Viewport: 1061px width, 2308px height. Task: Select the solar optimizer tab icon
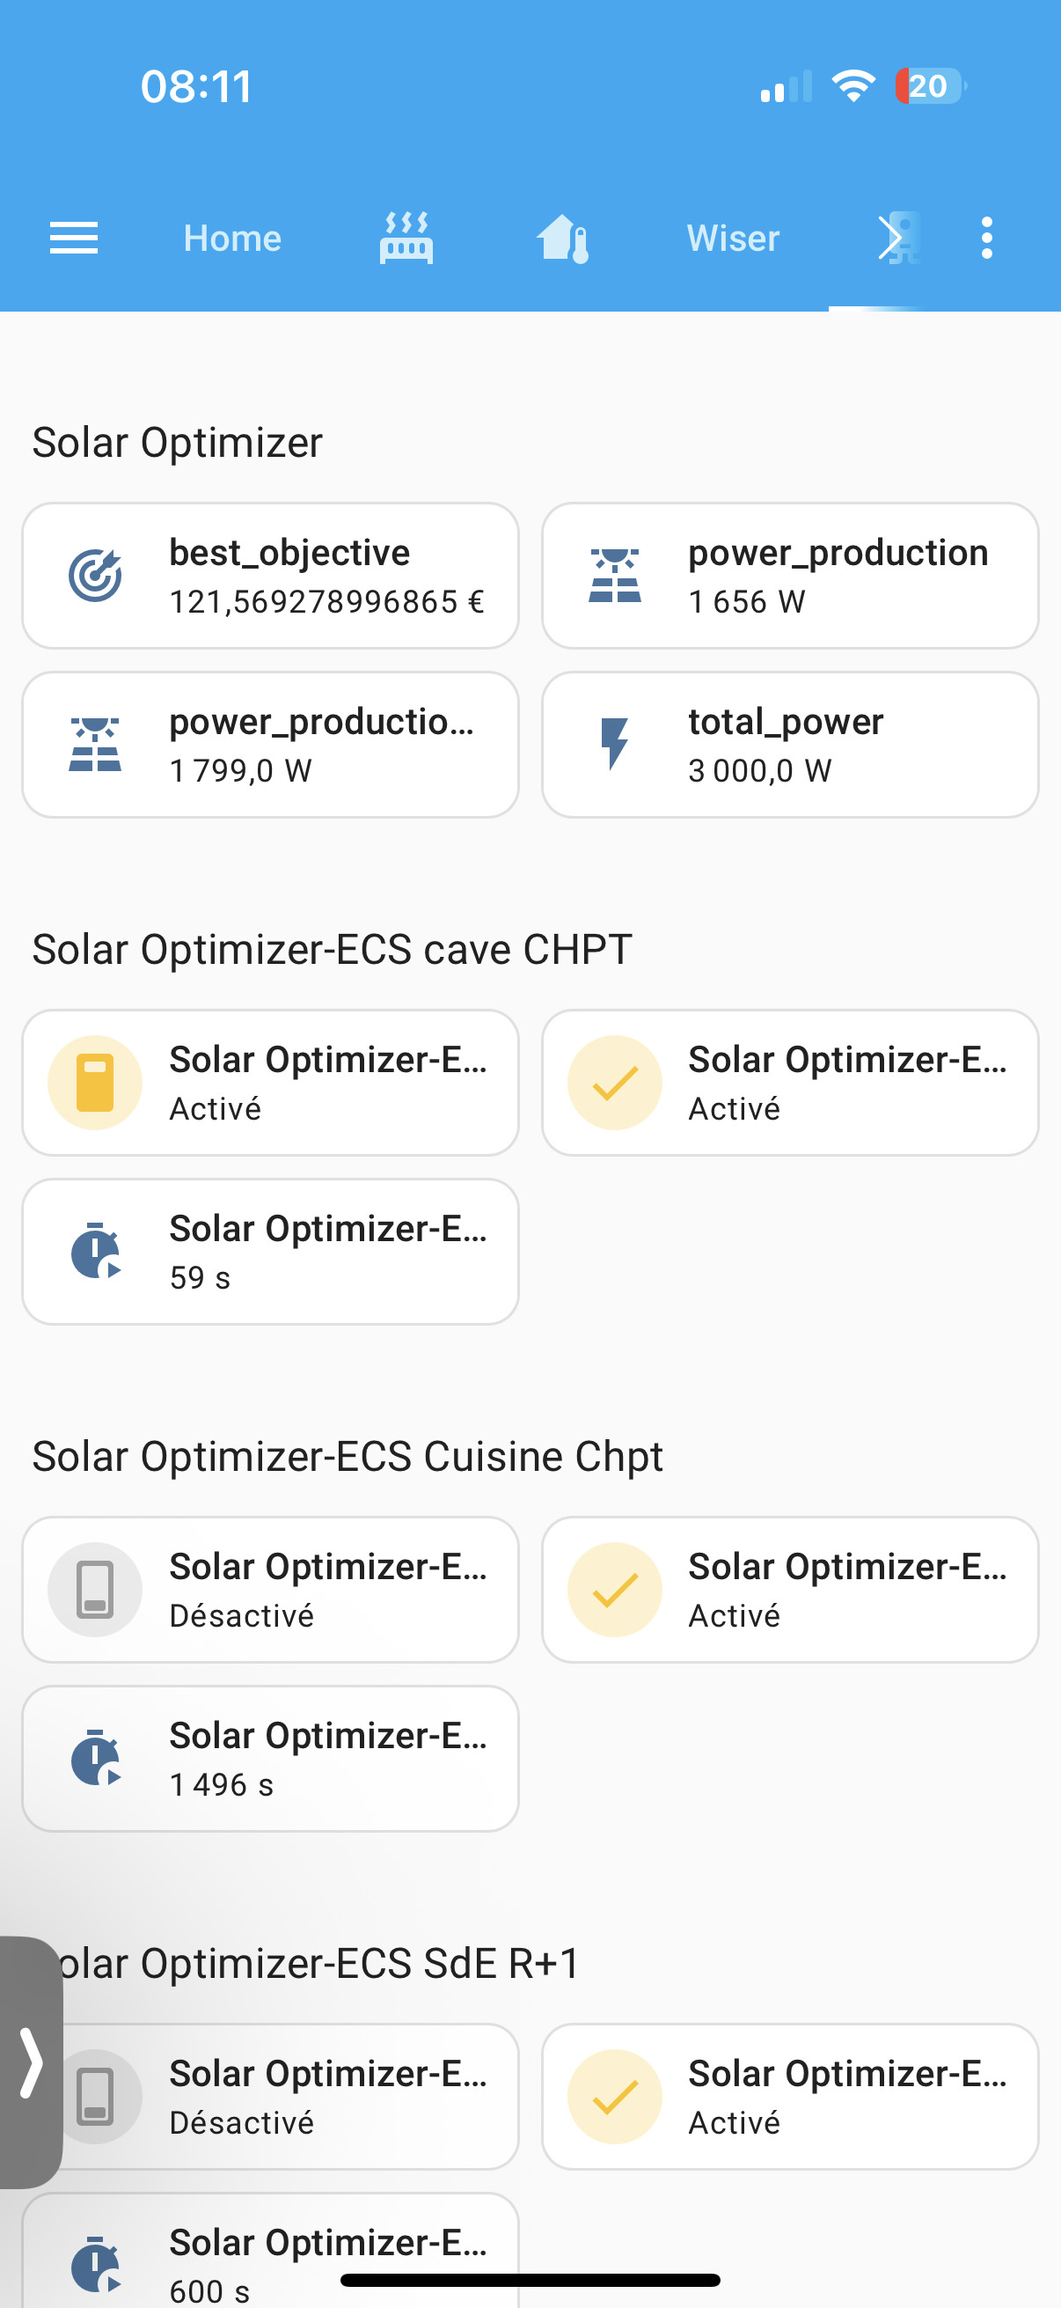pos(898,239)
